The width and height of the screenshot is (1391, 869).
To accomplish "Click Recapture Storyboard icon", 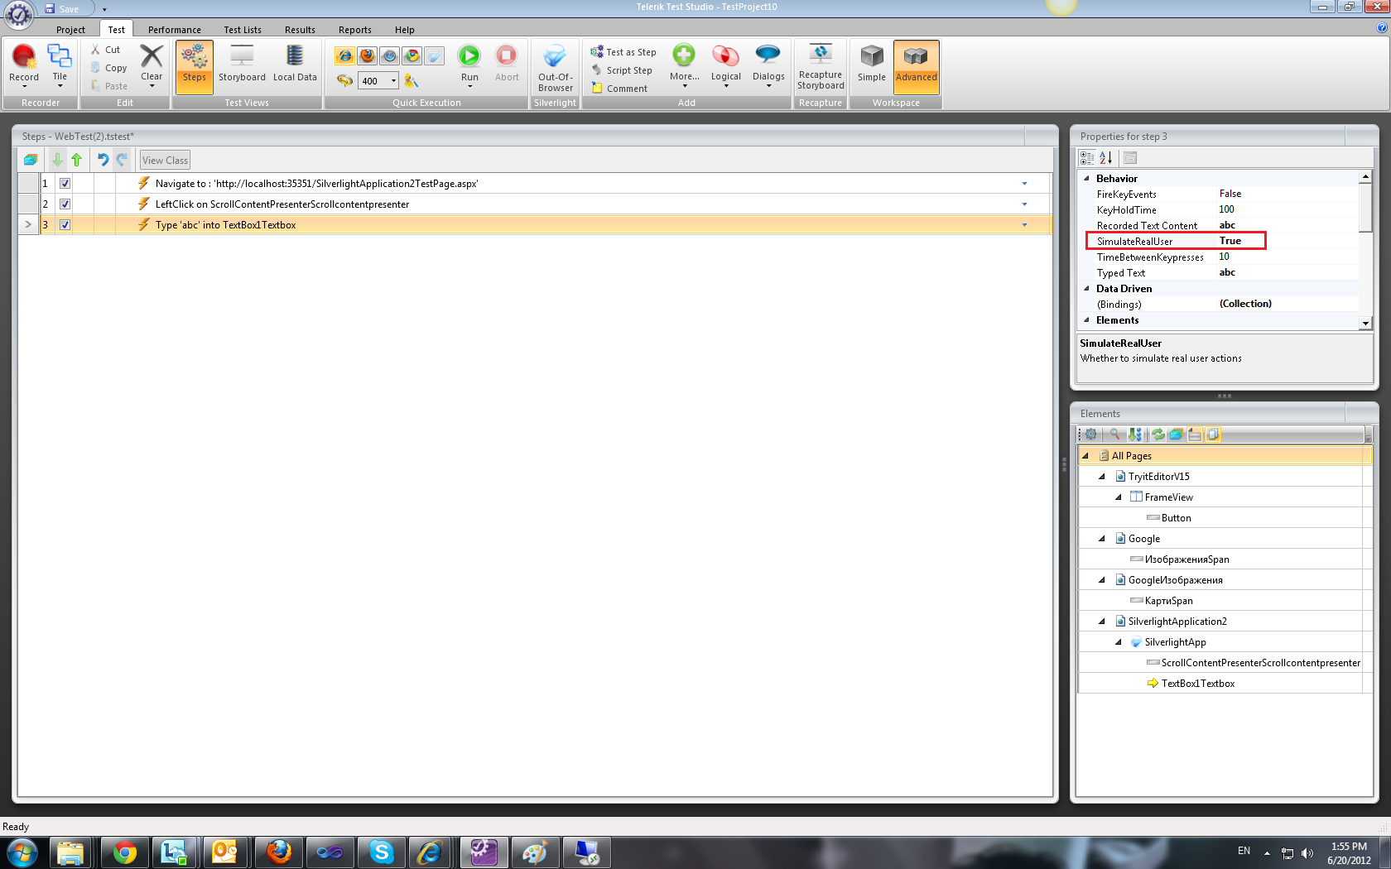I will pyautogui.click(x=821, y=54).
